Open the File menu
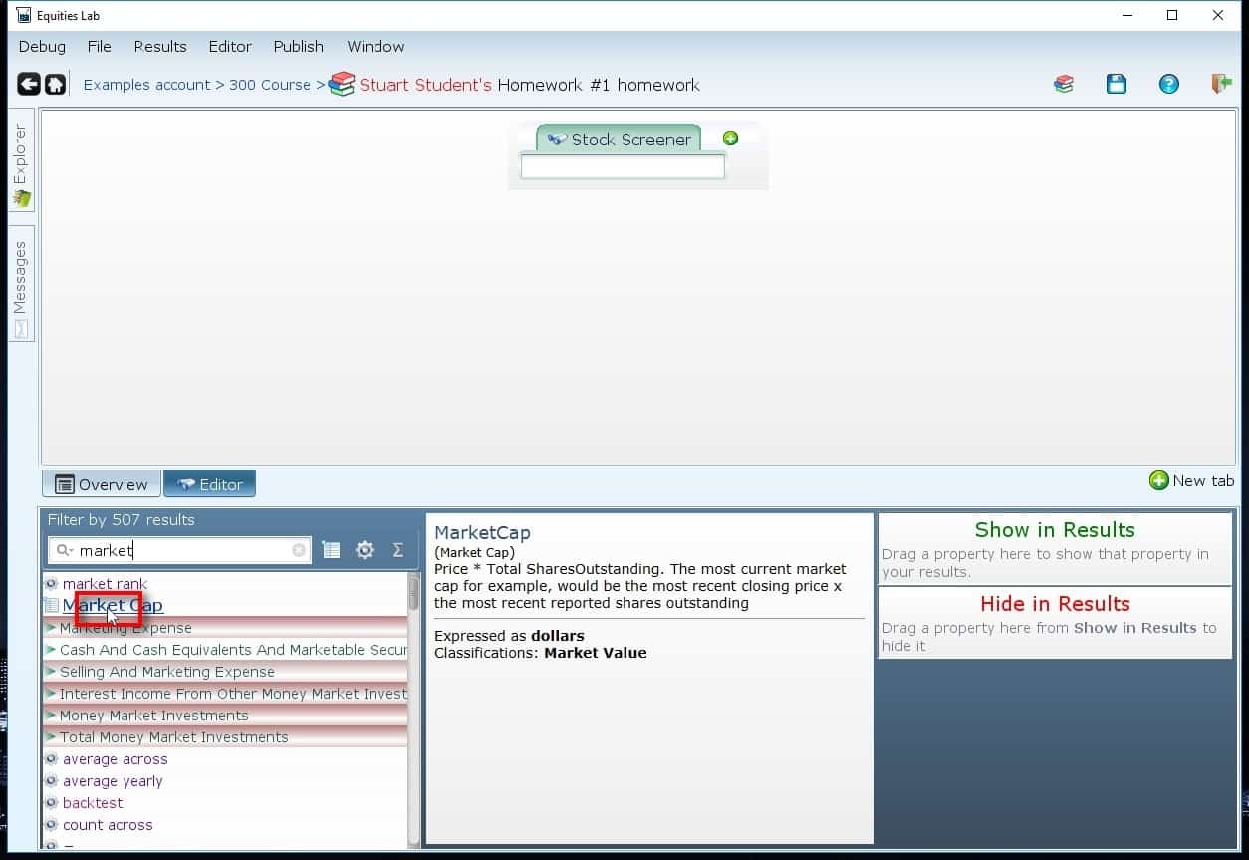Screen dimensions: 1249x860 99,46
